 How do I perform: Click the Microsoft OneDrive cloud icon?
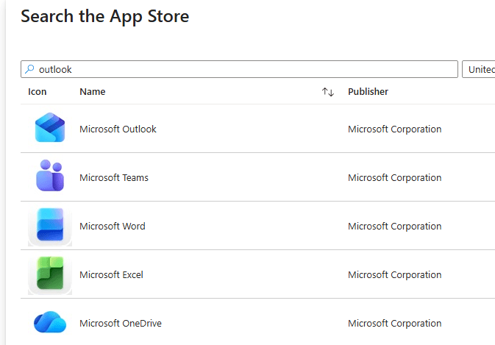[50, 322]
